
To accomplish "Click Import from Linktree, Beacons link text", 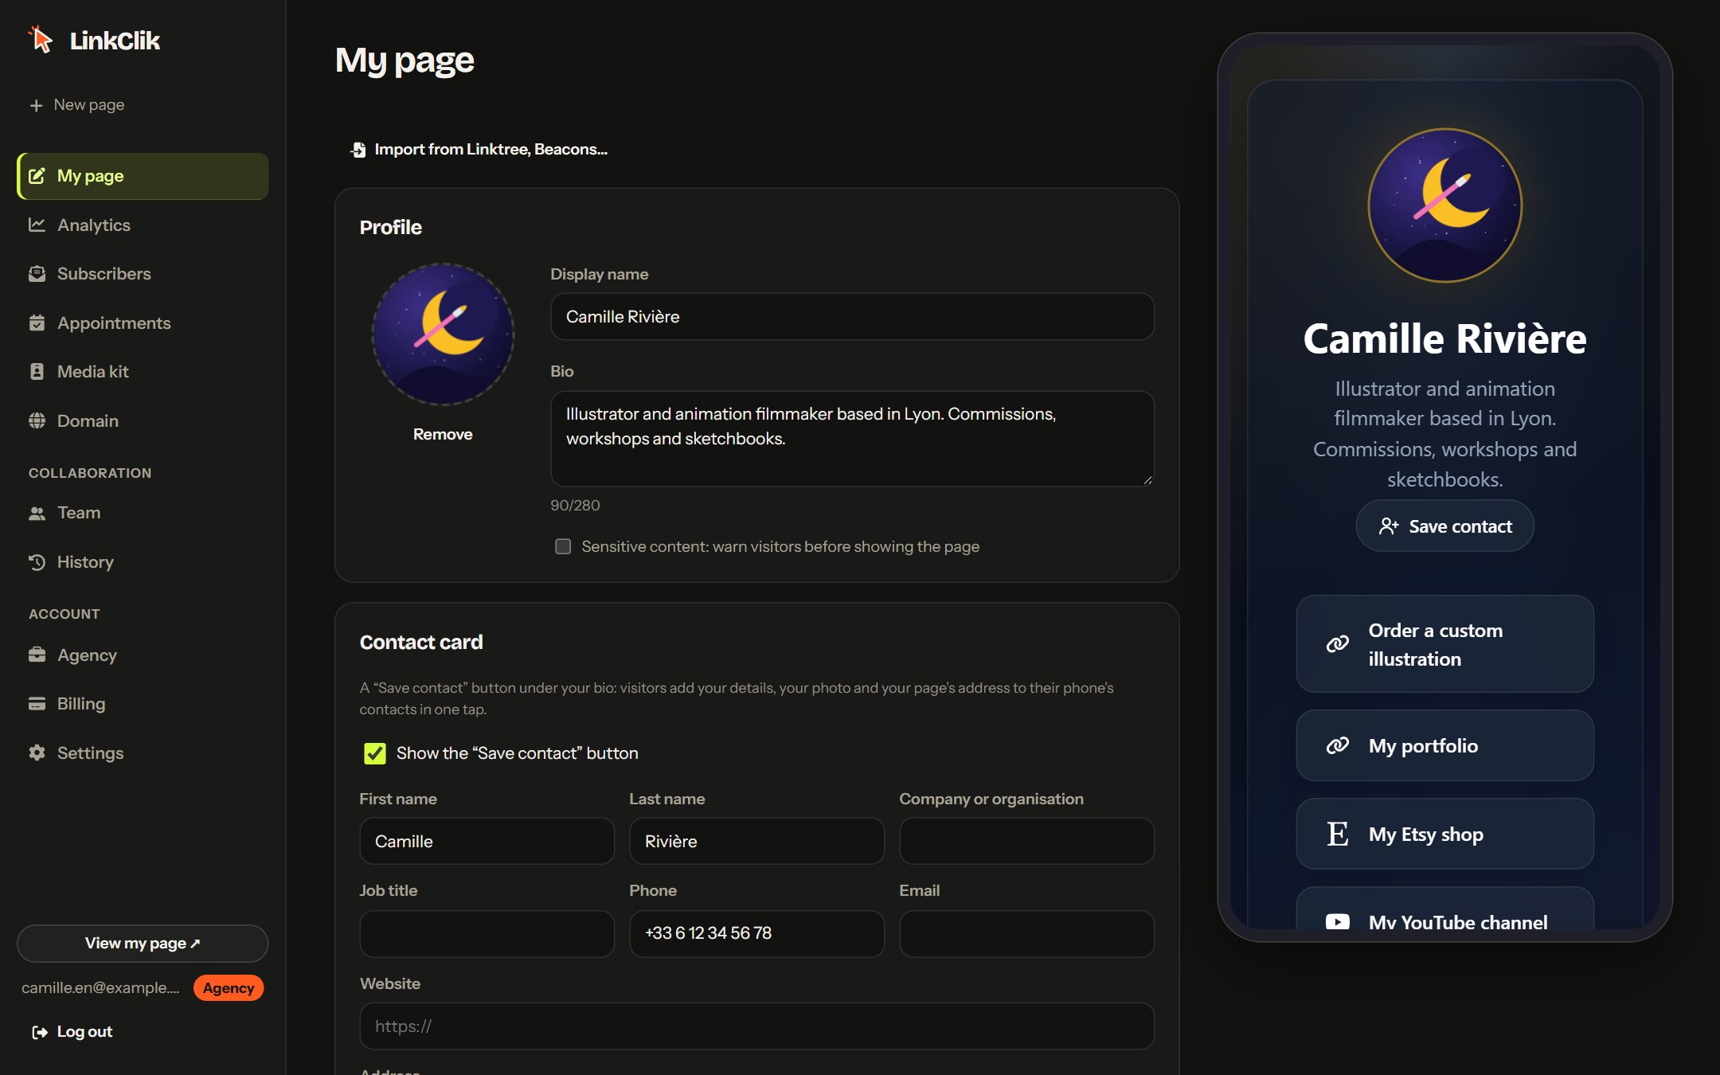I will (491, 150).
